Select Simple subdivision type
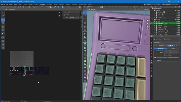Screen dimensions: 181x102 (x=173, y=48)
